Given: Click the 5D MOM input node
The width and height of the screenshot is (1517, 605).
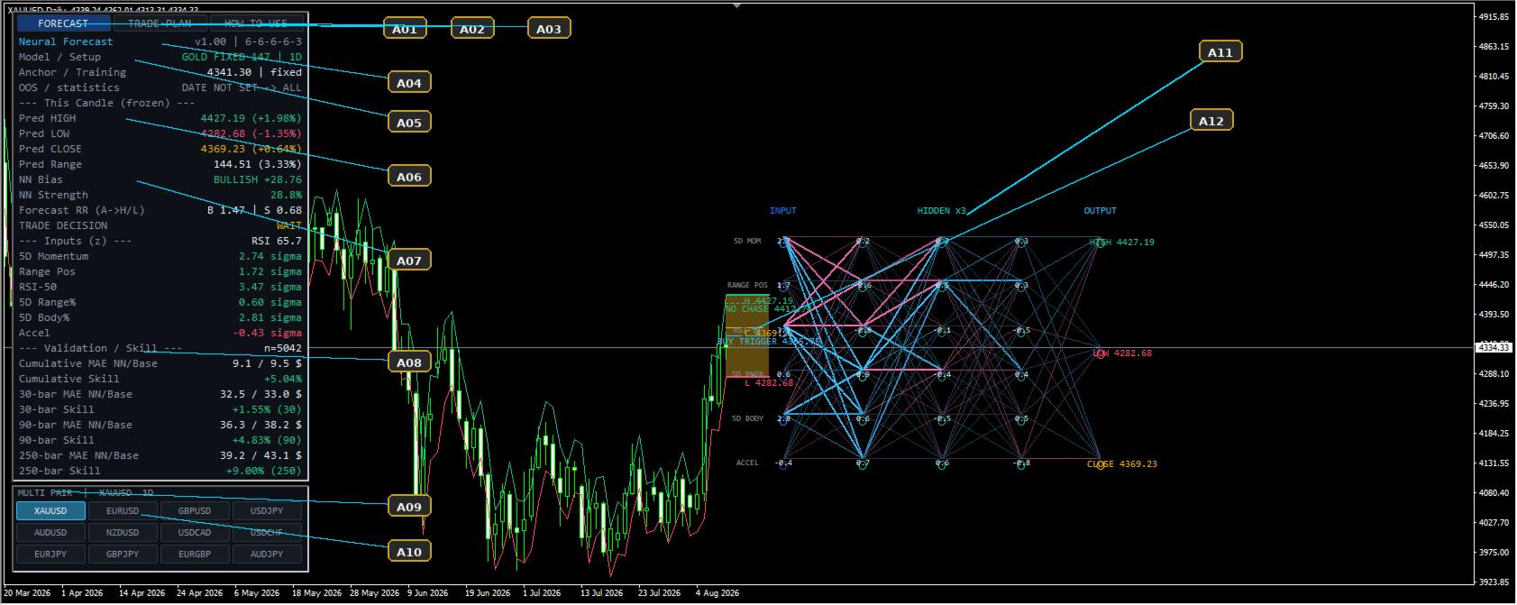Looking at the screenshot, I should 783,241.
